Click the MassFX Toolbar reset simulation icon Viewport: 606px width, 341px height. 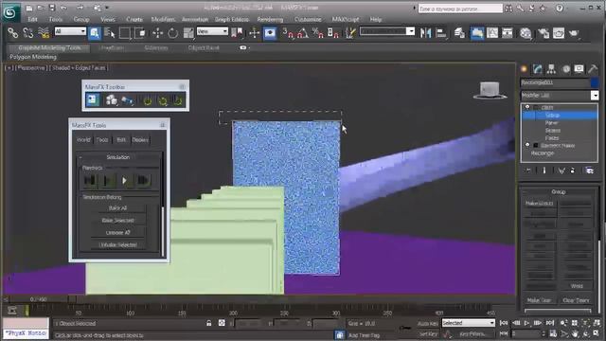tap(148, 101)
